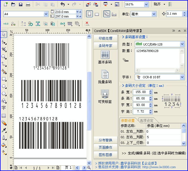The height and width of the screenshot is (171, 188).
Task: Click the barcode data field 1234567890128
Action: 157,58
